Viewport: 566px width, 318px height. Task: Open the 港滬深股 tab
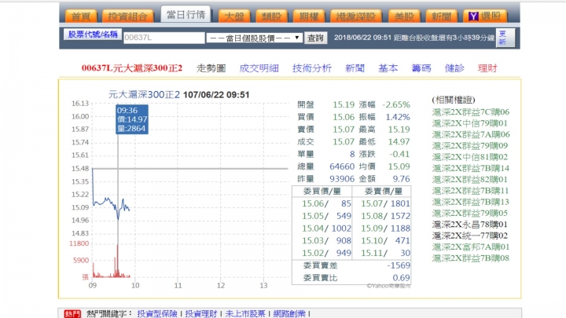[356, 16]
